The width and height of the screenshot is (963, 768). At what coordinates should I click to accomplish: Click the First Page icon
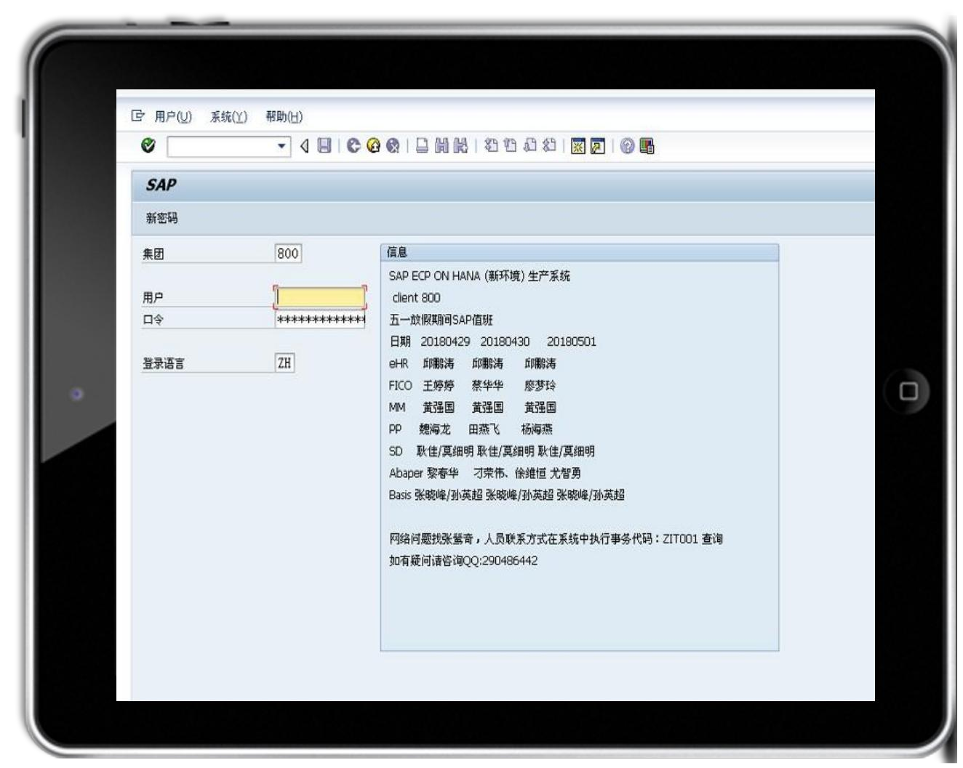(x=491, y=146)
